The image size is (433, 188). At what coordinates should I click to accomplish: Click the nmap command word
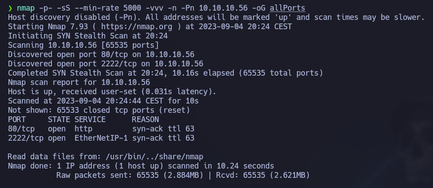26,8
